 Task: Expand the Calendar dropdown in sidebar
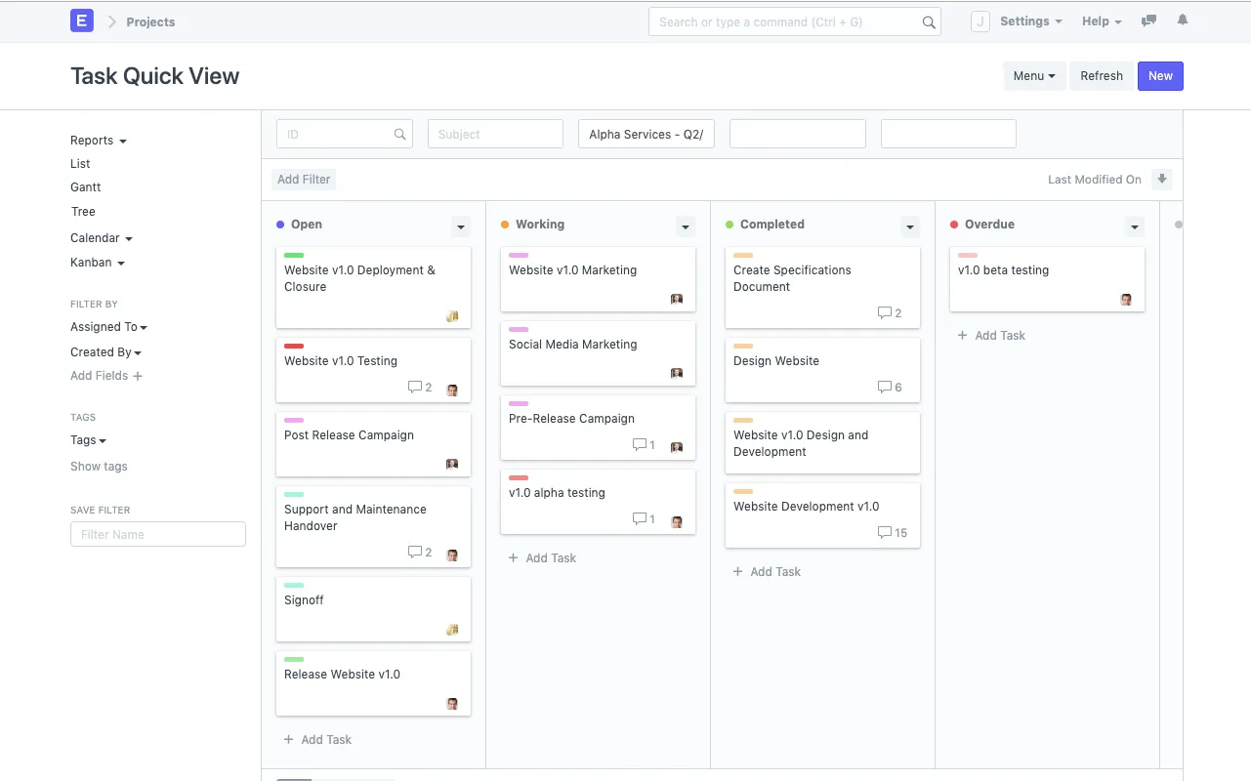(102, 238)
